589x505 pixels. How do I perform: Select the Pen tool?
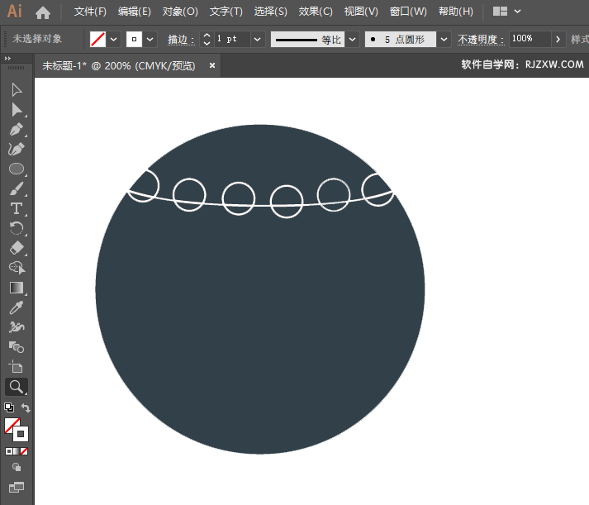click(x=17, y=130)
